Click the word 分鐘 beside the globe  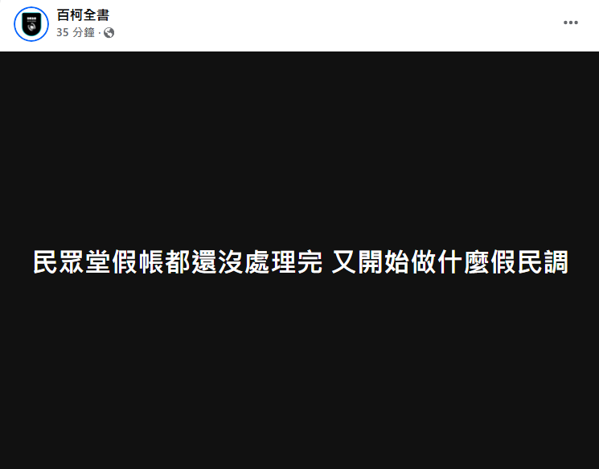(84, 32)
